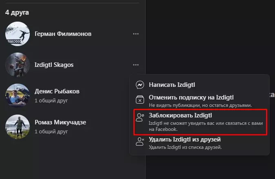The image size is (275, 179).
Task: Open three-dot menu beside Izdigtl Skagos
Action: click(136, 65)
